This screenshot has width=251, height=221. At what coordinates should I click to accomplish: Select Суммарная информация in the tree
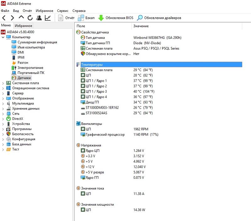tap(35, 42)
